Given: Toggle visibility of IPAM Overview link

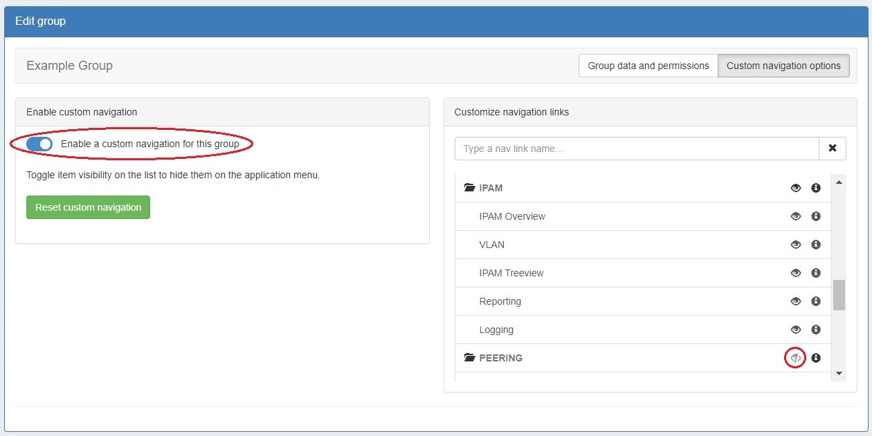Looking at the screenshot, I should pos(796,216).
